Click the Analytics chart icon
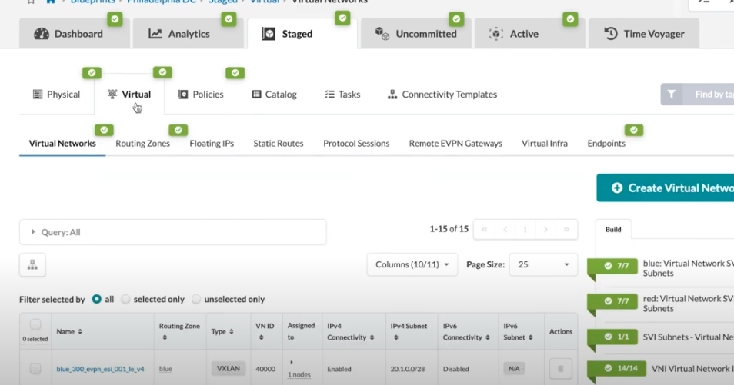The height and width of the screenshot is (385, 734). click(155, 34)
